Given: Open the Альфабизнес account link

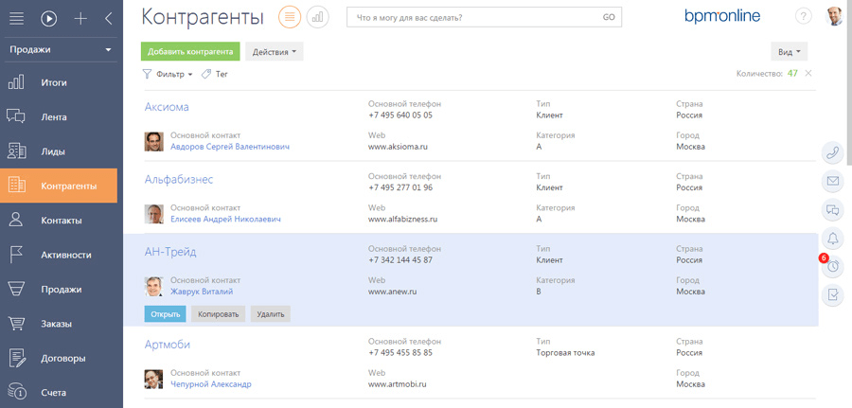Looking at the screenshot, I should point(179,179).
